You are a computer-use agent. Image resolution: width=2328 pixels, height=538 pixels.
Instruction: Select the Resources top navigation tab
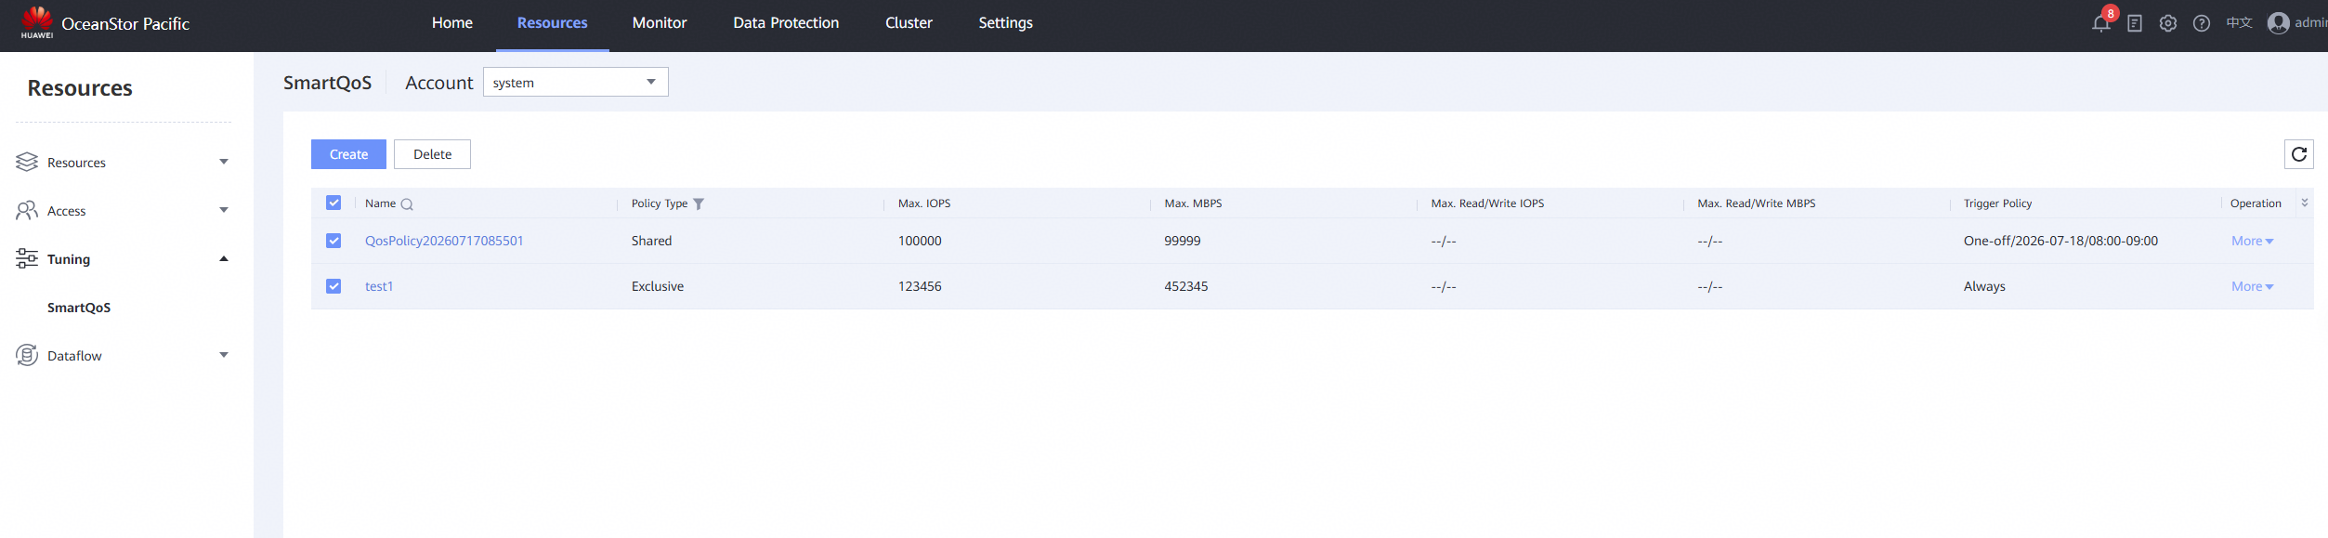[x=552, y=23]
